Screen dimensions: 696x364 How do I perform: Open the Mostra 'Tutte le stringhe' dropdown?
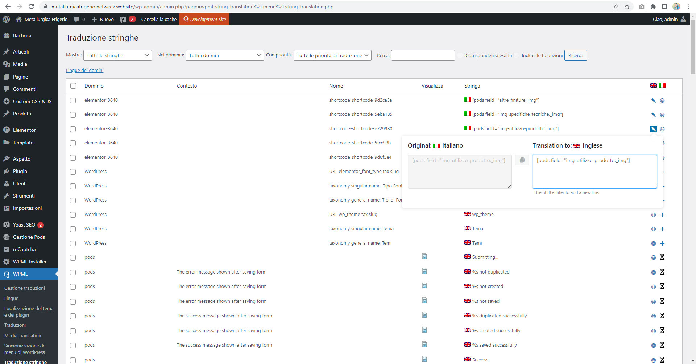pyautogui.click(x=117, y=55)
